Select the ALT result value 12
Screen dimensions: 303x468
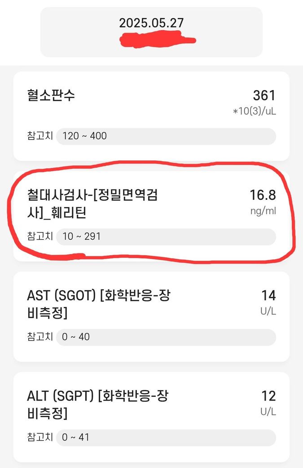coord(268,396)
